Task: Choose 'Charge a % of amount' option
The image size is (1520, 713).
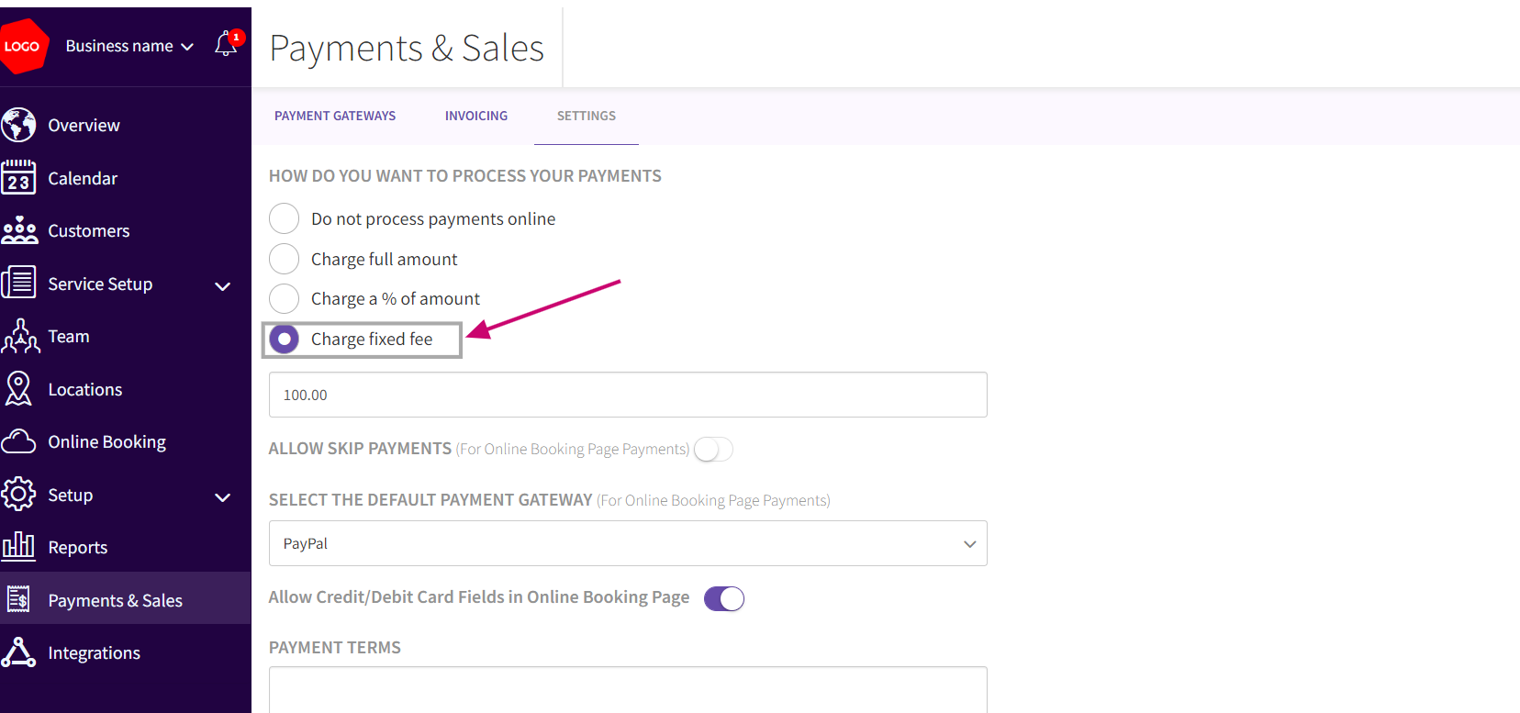Action: 285,299
